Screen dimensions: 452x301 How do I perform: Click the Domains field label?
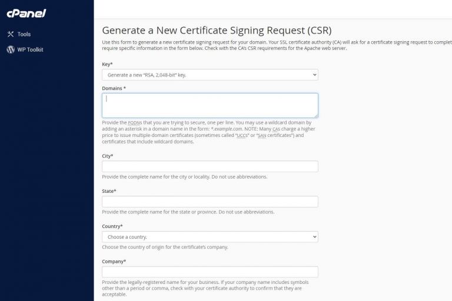(114, 88)
